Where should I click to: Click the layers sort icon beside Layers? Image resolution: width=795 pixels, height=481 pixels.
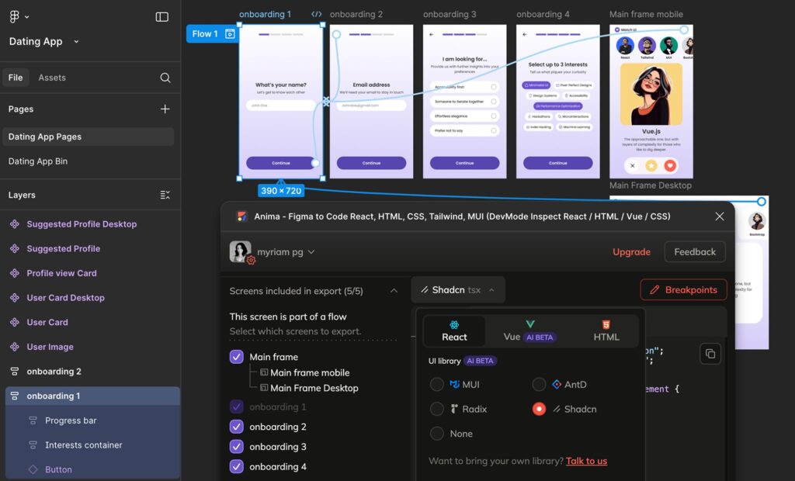click(x=164, y=195)
